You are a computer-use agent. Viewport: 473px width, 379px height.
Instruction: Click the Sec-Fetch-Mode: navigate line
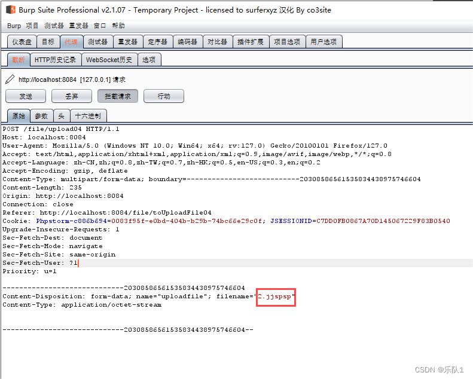(x=53, y=246)
